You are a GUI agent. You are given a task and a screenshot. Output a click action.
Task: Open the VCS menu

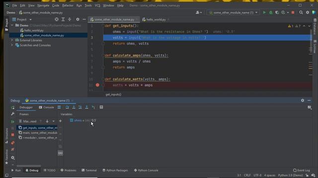click(x=97, y=5)
